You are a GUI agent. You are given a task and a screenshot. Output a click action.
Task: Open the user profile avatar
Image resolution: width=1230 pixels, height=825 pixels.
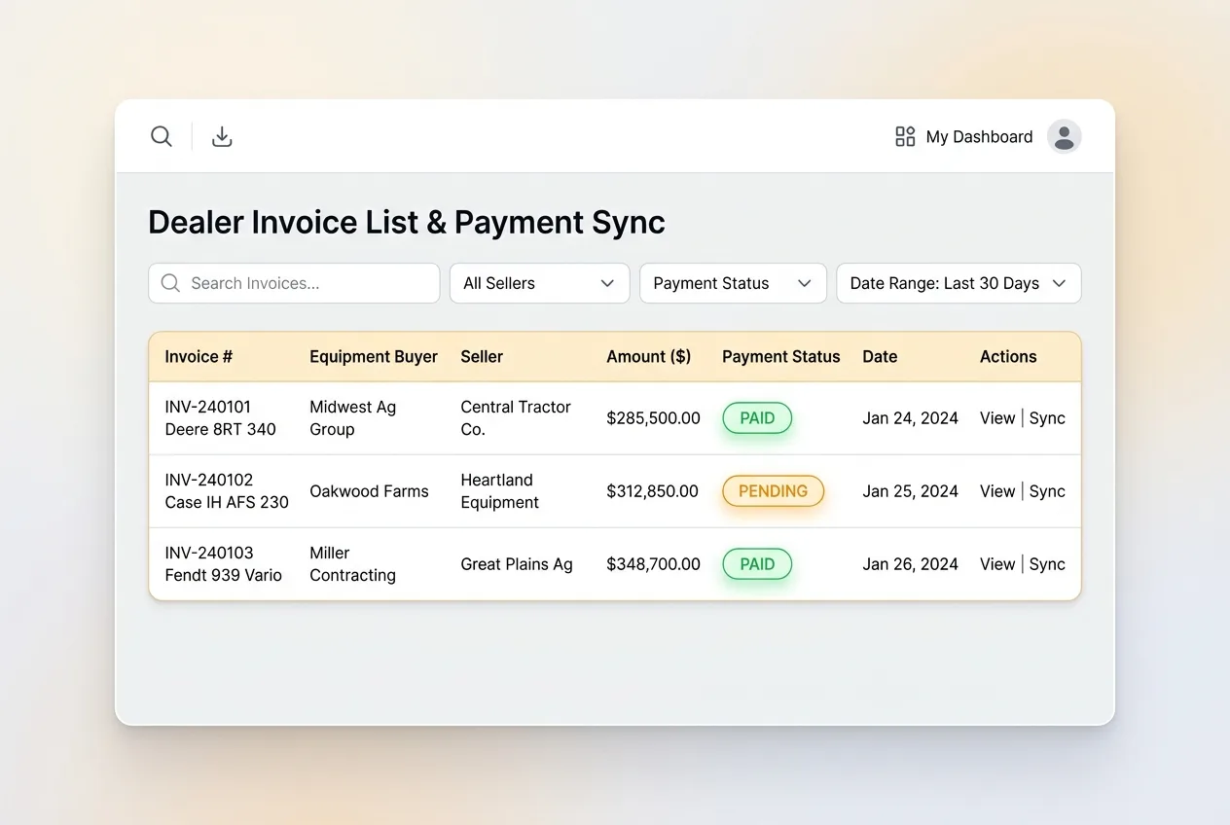click(x=1064, y=136)
